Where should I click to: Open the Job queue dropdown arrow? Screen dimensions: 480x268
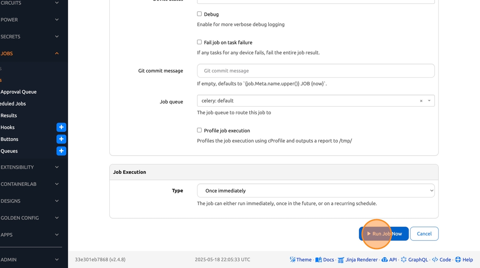tap(429, 101)
